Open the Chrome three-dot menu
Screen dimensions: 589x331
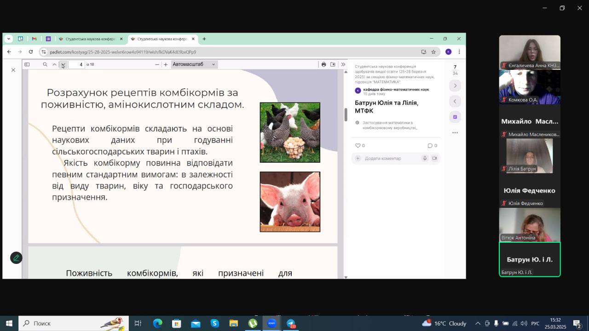(459, 52)
